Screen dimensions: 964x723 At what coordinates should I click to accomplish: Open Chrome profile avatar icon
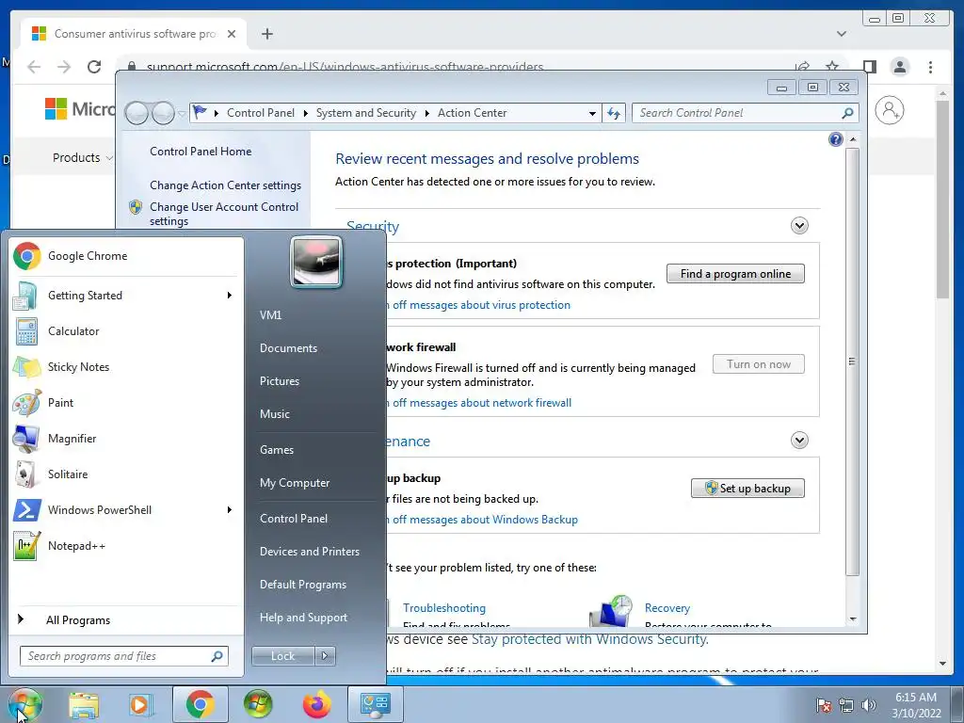899,67
